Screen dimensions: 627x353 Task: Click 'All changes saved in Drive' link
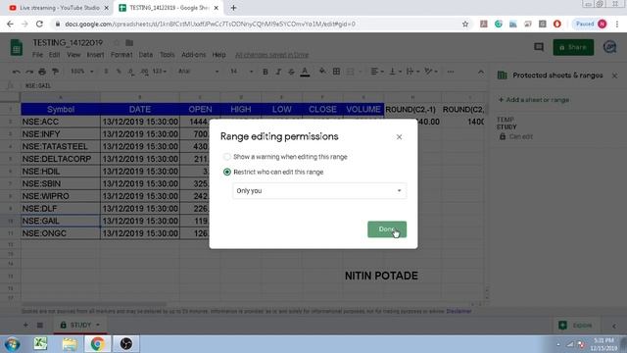point(271,55)
